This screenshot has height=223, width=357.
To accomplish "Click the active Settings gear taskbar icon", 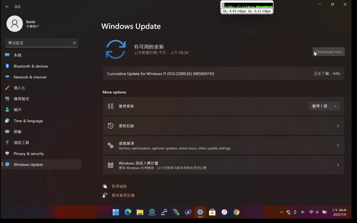I will pos(200,212).
